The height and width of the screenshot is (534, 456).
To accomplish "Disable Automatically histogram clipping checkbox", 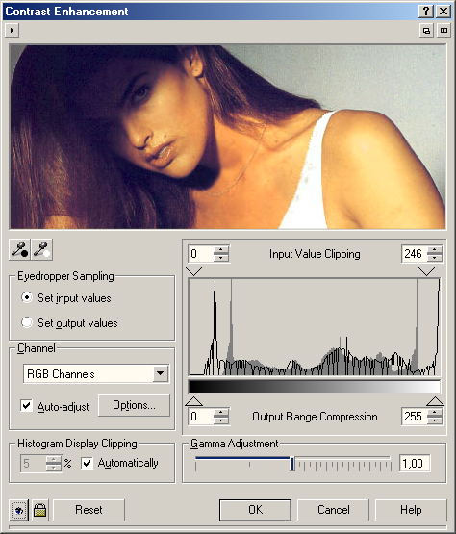I will [x=88, y=463].
